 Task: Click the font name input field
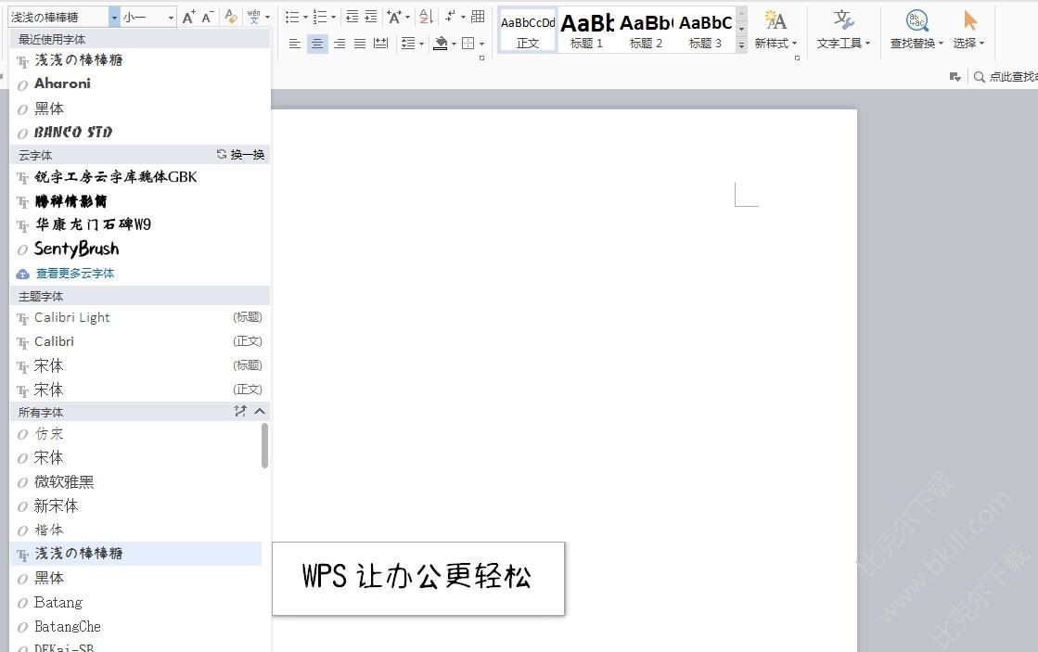coord(58,18)
